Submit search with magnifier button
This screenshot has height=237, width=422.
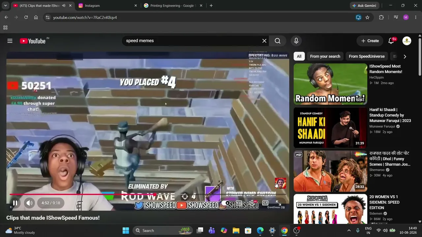tap(278, 41)
